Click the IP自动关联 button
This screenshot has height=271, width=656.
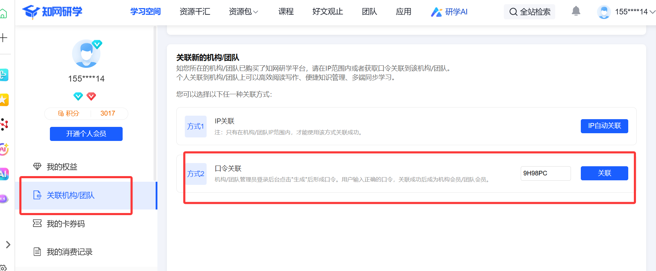[604, 126]
